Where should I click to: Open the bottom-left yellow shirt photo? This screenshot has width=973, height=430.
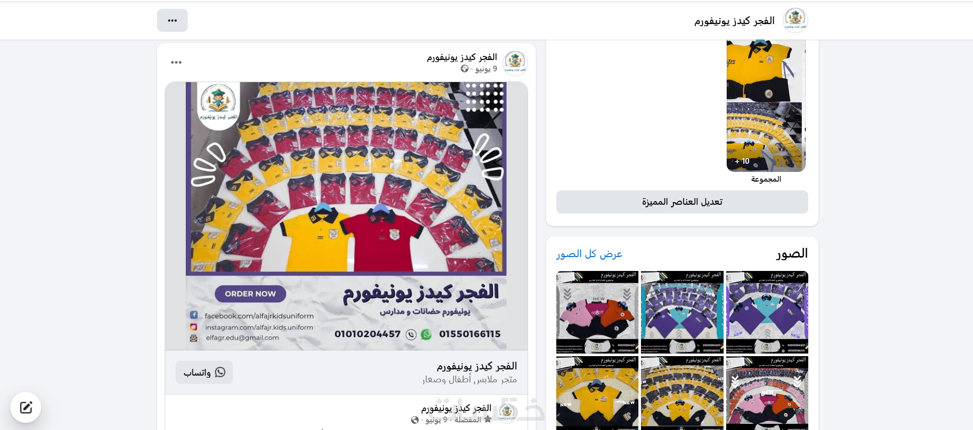[597, 393]
